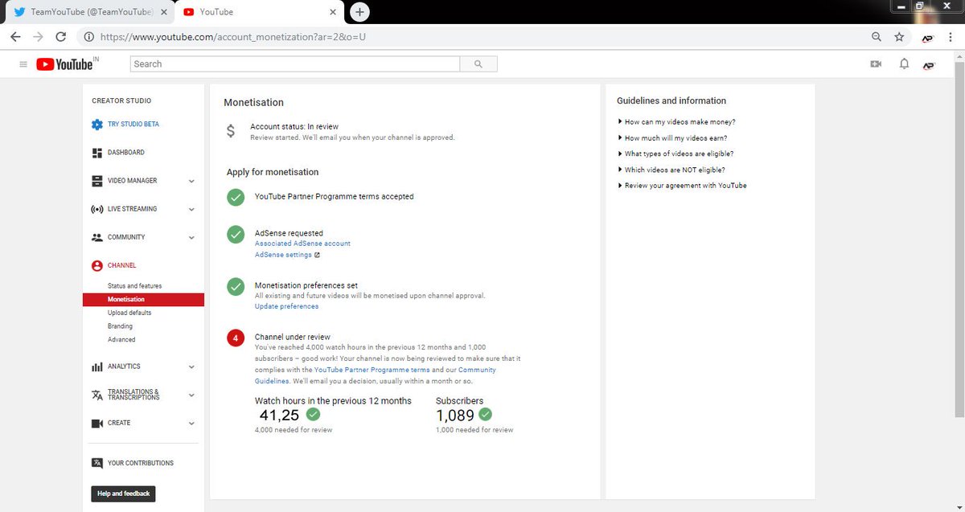Expand 'How can my videos make money?'

(x=676, y=122)
